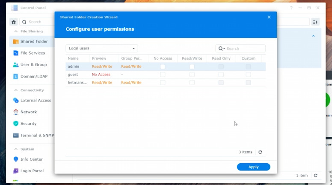Viewport: 332px width, 185px height.
Task: Click the Control Panel Search field
Action: [37, 22]
